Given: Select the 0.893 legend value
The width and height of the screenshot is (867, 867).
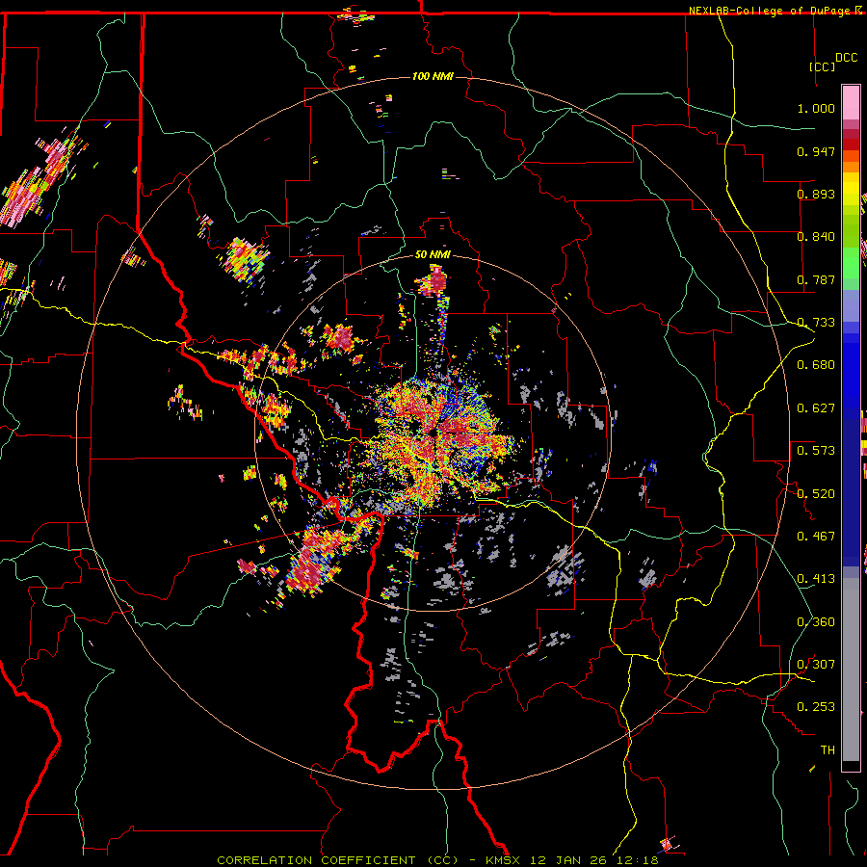Looking at the screenshot, I should (x=816, y=194).
